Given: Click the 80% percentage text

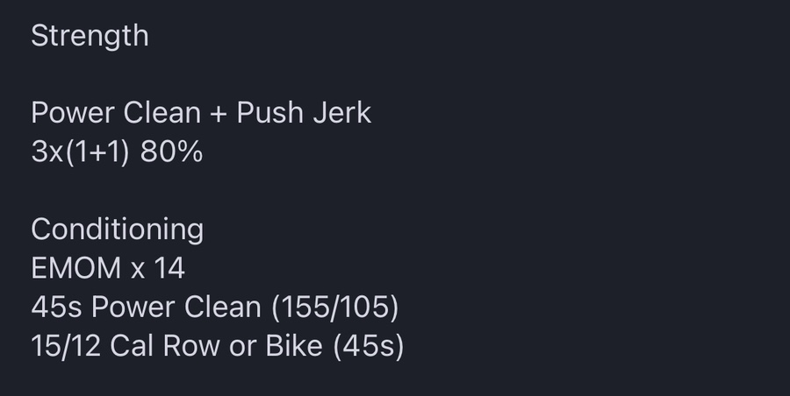Looking at the screenshot, I should [x=171, y=152].
